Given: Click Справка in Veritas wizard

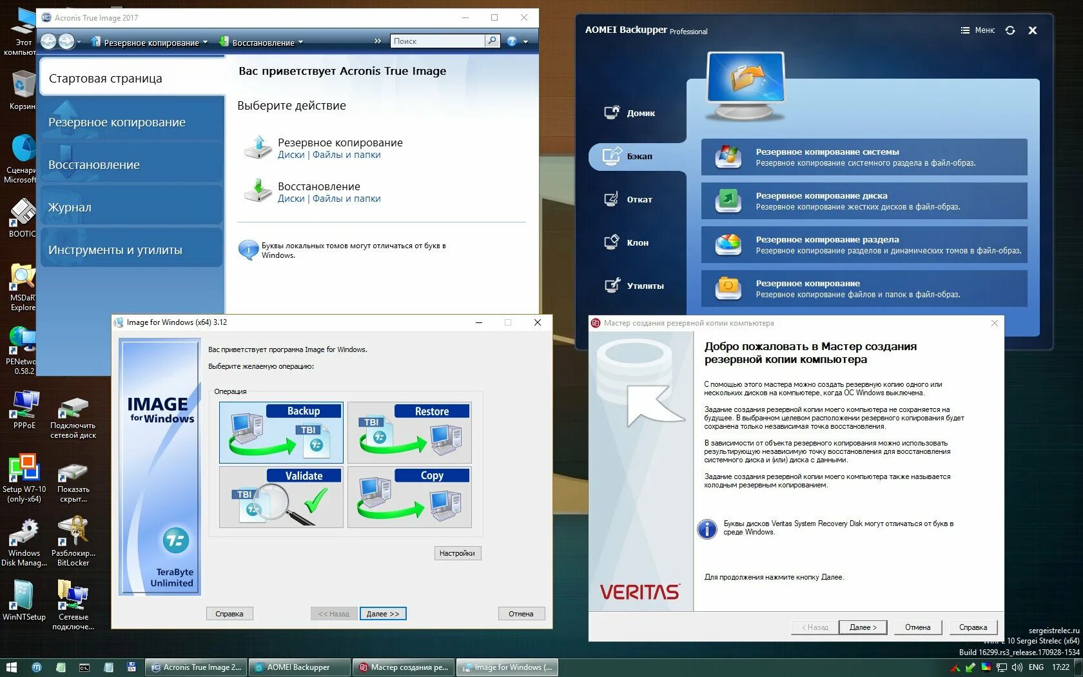Looking at the screenshot, I should click(x=973, y=627).
